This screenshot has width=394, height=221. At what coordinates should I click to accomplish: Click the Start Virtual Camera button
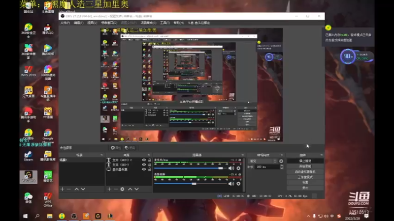[x=305, y=171]
